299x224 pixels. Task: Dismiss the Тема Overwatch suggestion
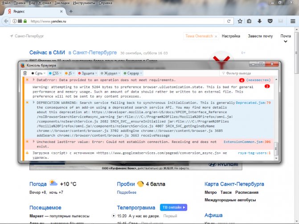tap(216, 37)
